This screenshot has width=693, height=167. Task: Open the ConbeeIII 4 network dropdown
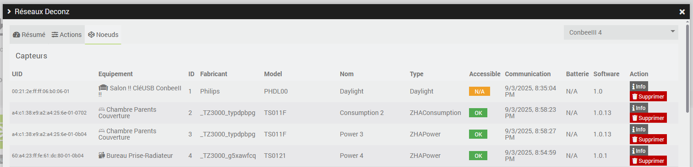621,32
